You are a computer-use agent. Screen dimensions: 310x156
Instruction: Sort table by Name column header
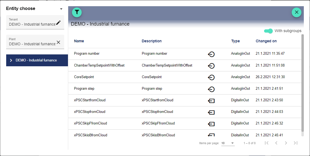point(79,41)
